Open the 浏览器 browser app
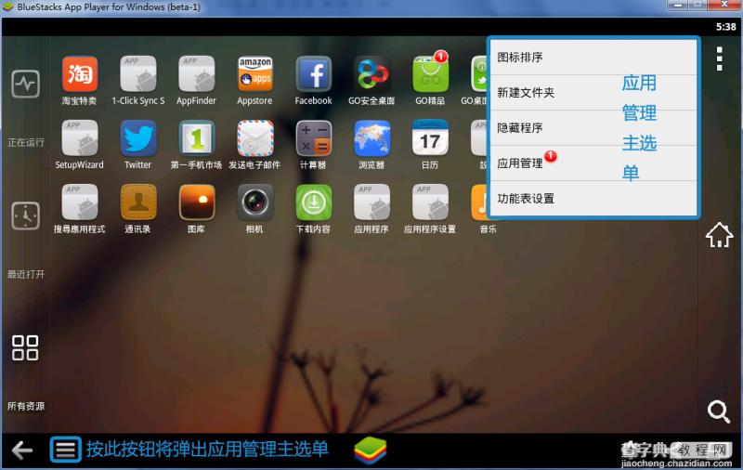The image size is (743, 470). [371, 138]
